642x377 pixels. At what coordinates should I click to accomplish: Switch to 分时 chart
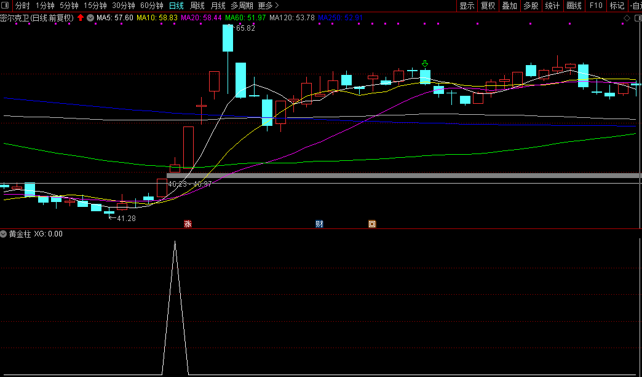23,6
